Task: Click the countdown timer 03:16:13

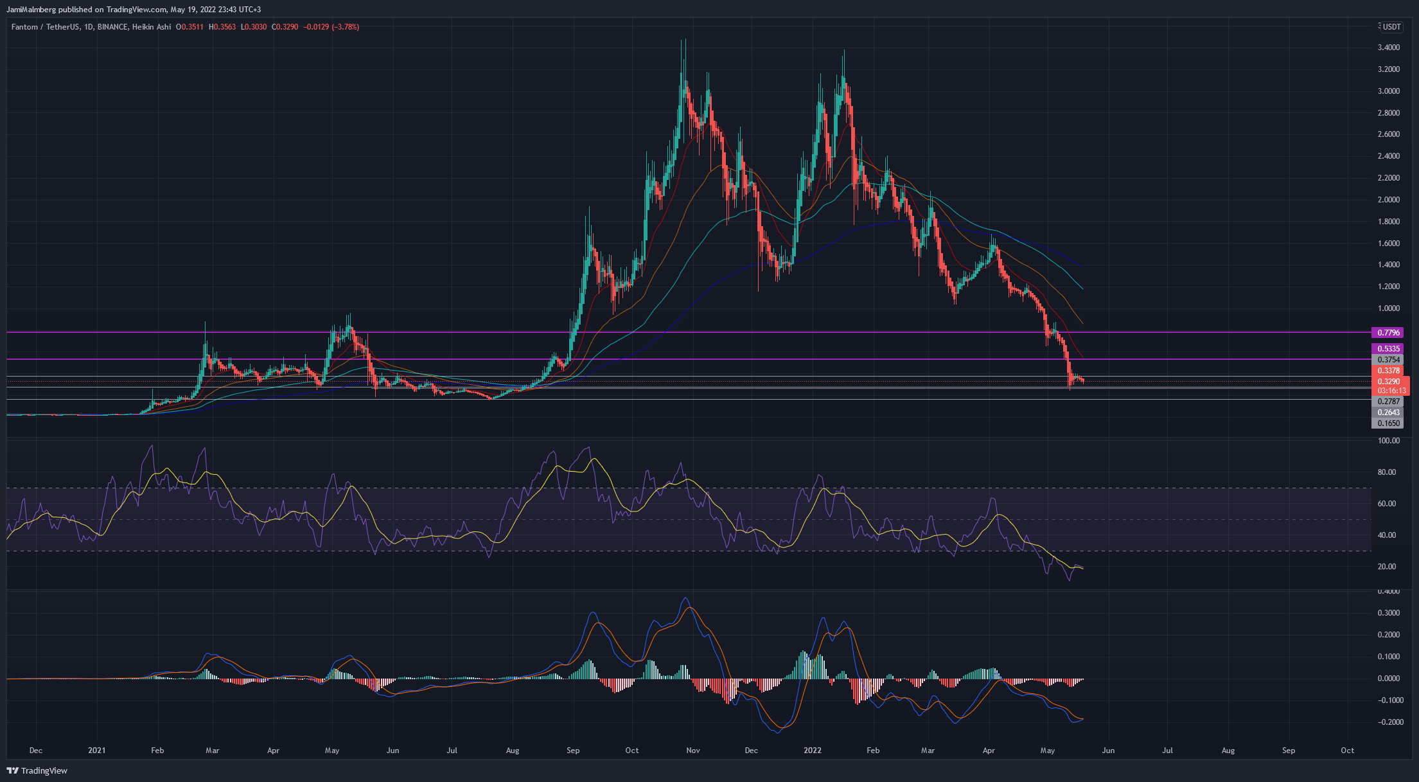Action: [x=1391, y=391]
